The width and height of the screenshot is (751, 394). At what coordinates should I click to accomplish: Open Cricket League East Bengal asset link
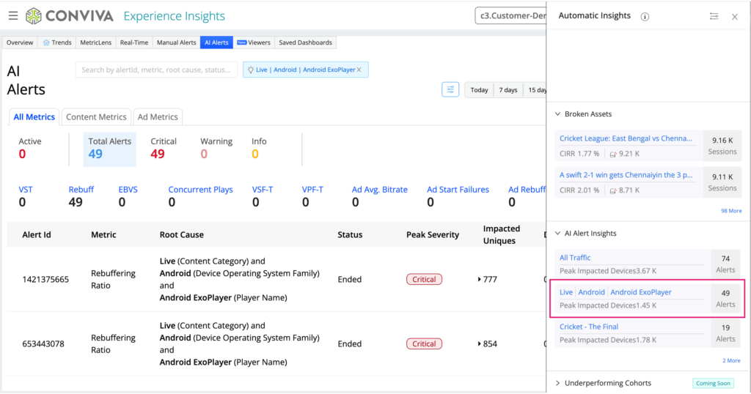click(x=626, y=138)
